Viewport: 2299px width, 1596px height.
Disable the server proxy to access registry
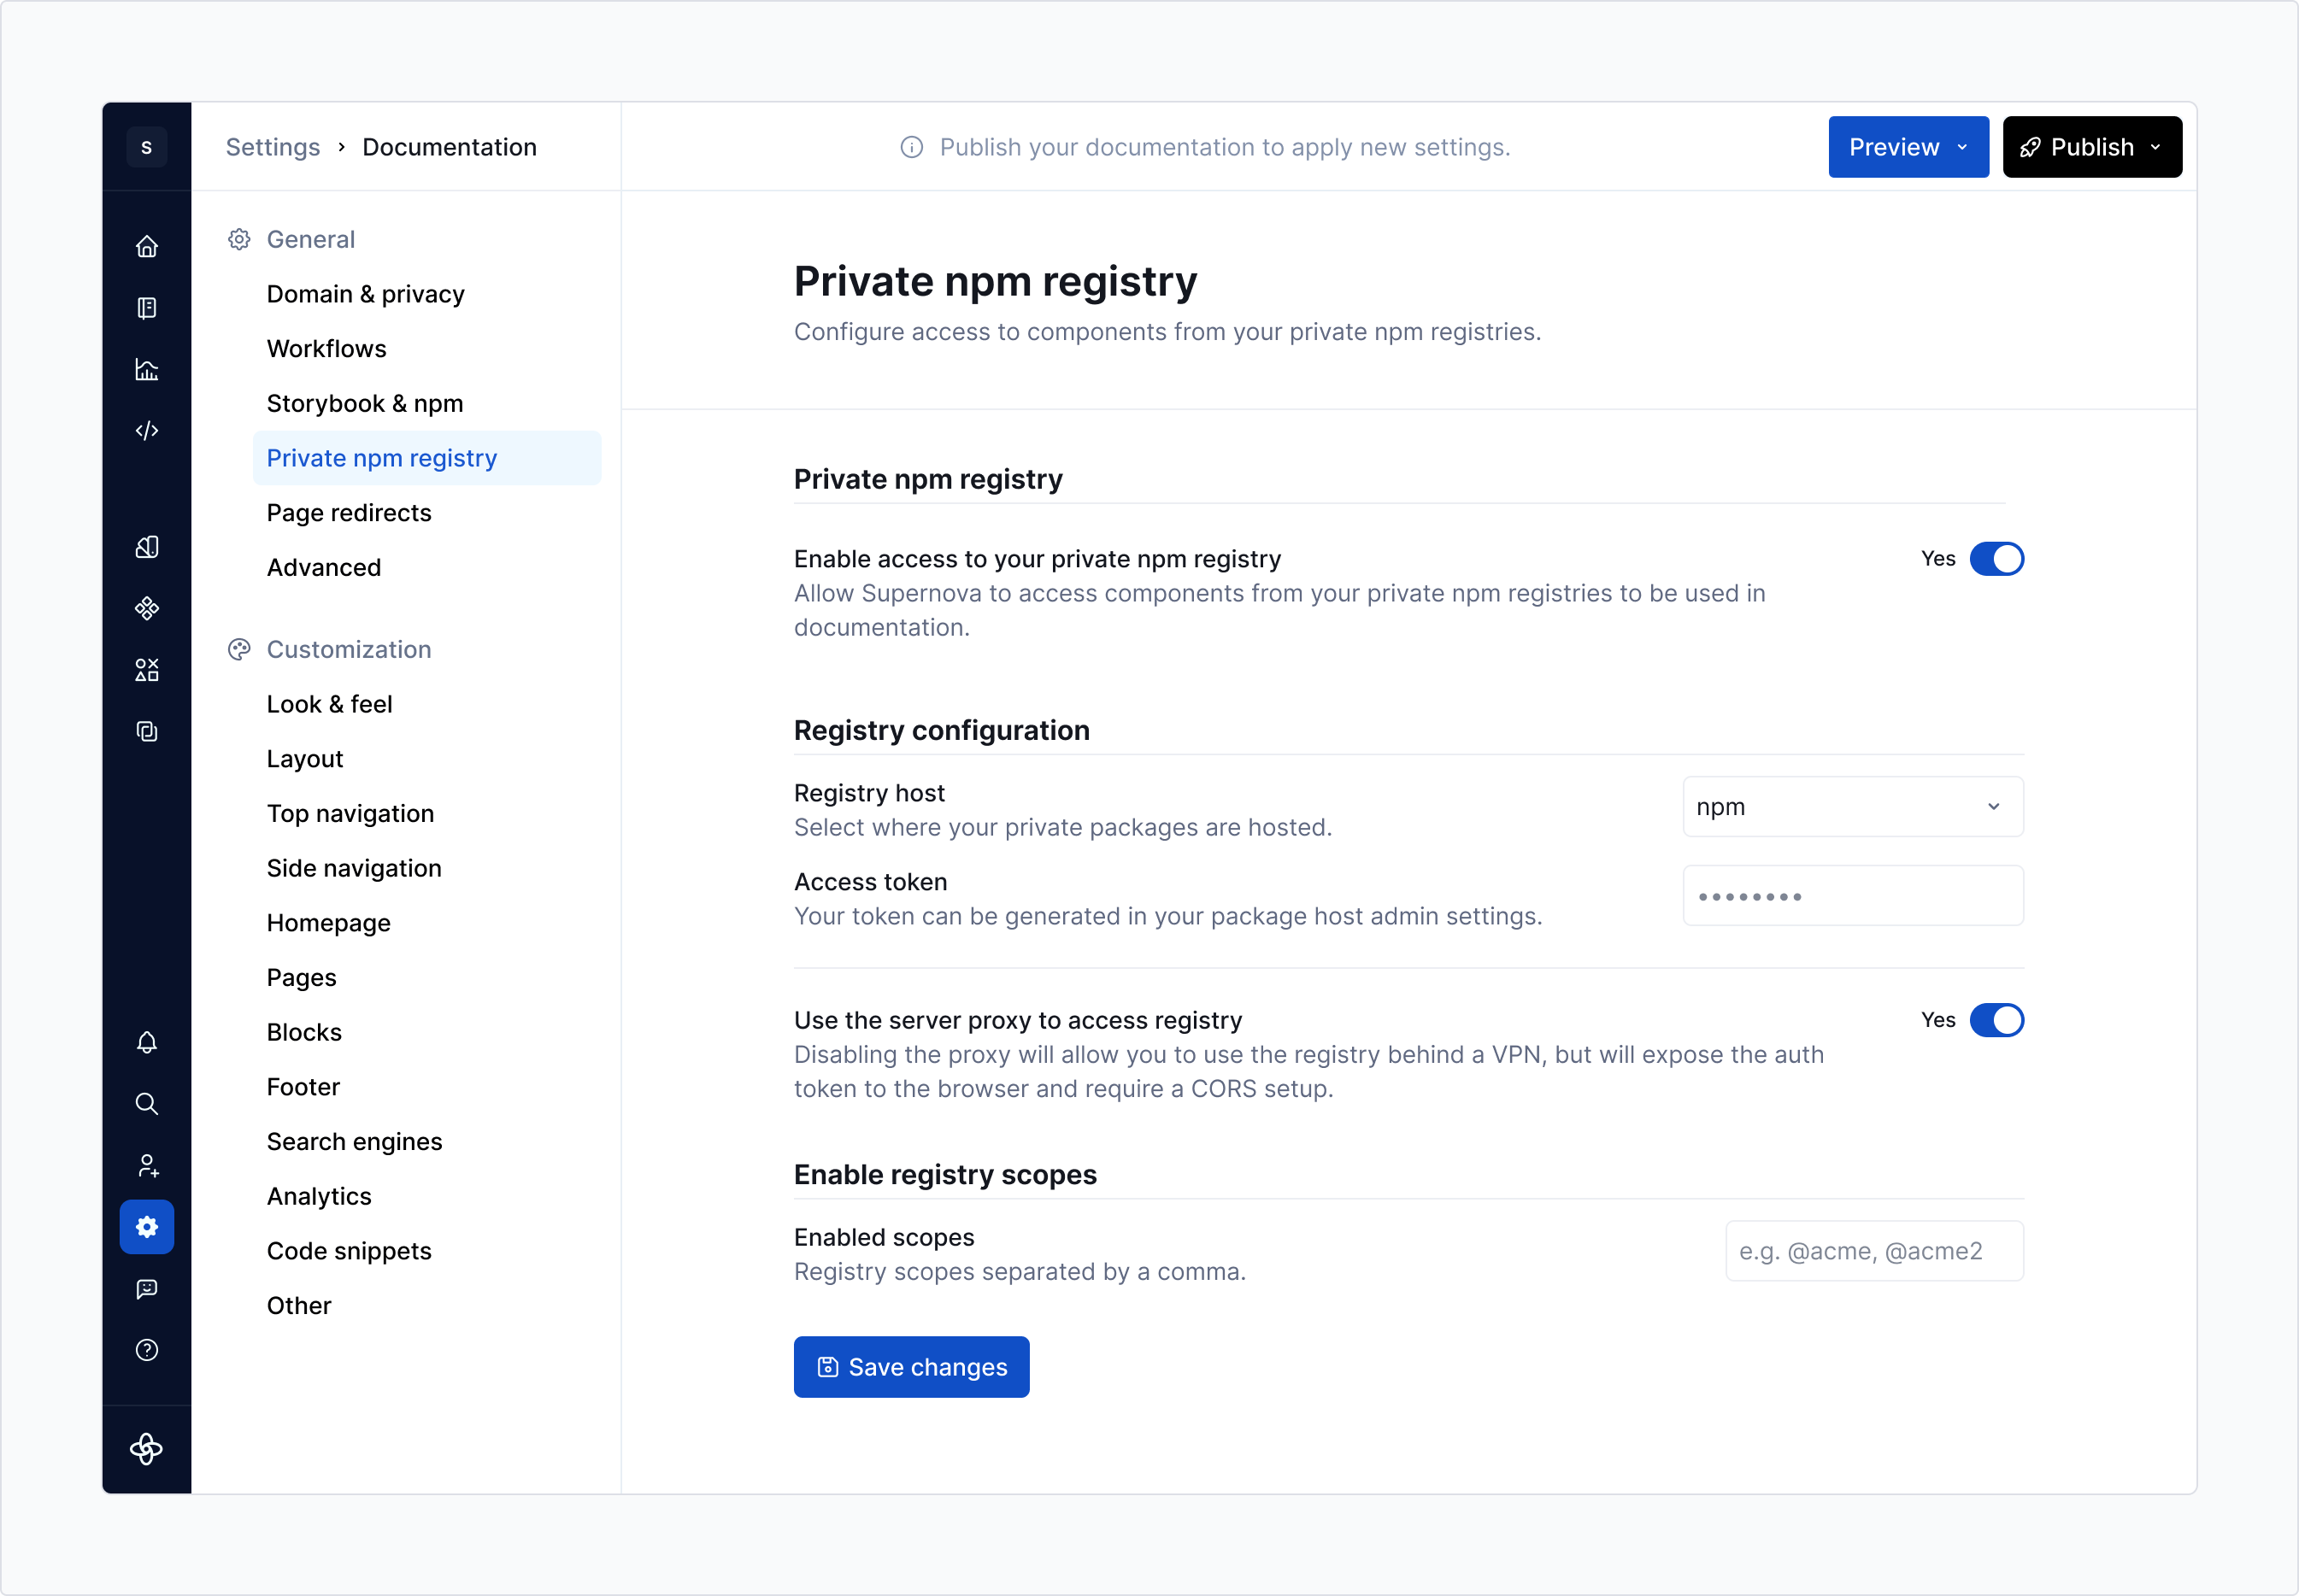coord(1997,1020)
